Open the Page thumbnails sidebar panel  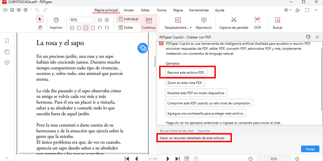click(7, 52)
